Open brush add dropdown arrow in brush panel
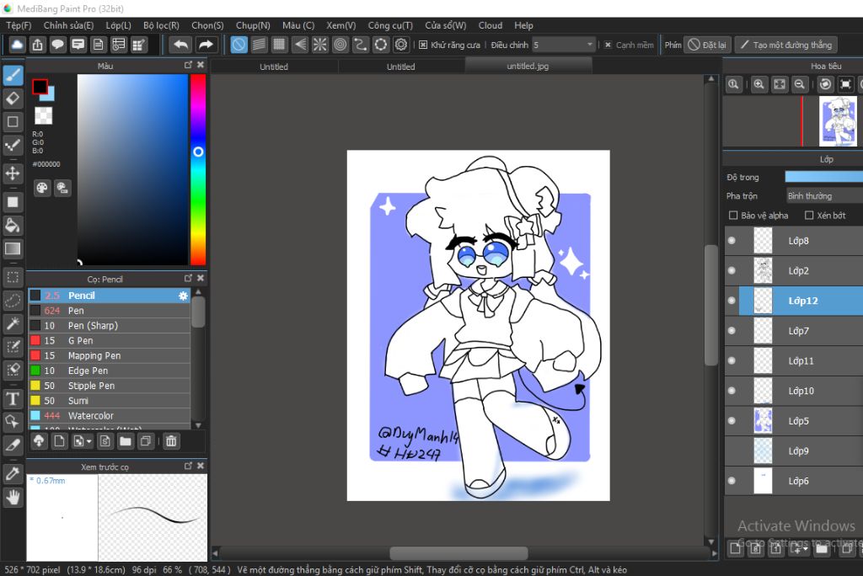 (89, 441)
